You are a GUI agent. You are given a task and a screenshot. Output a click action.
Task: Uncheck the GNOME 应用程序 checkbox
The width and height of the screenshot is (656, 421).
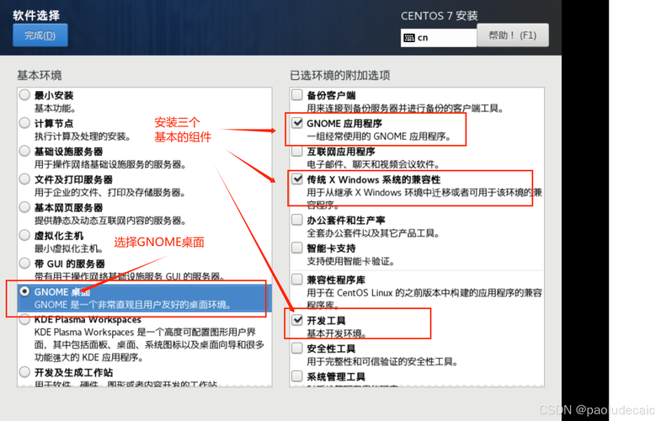pos(297,123)
